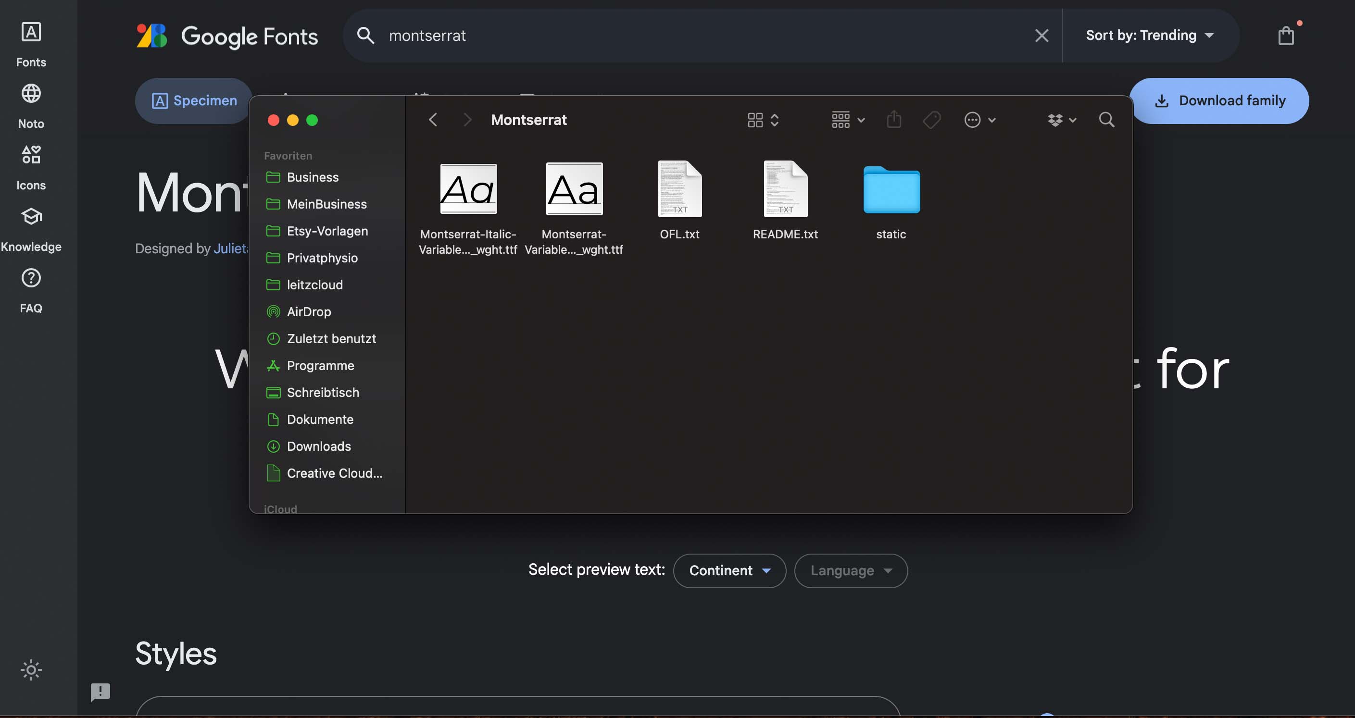Viewport: 1355px width, 718px height.
Task: Maximize the Finder window with green button
Action: point(312,120)
